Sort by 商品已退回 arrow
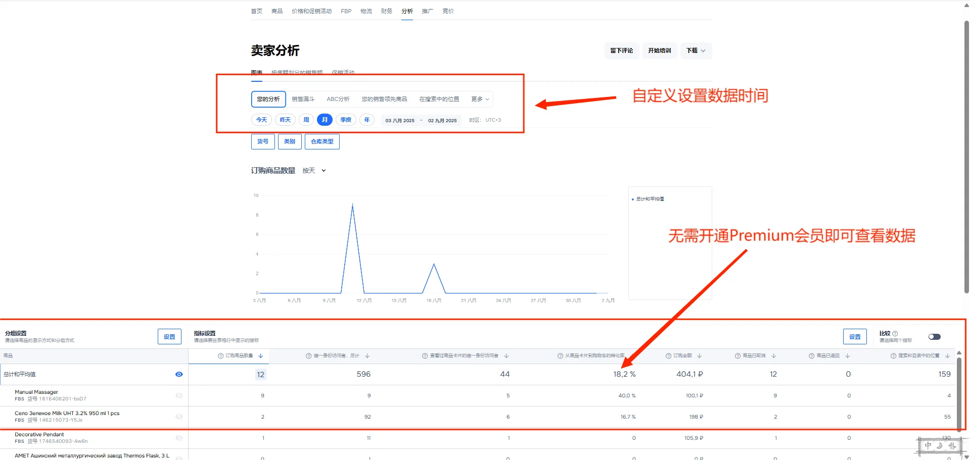Image resolution: width=970 pixels, height=460 pixels. point(848,356)
